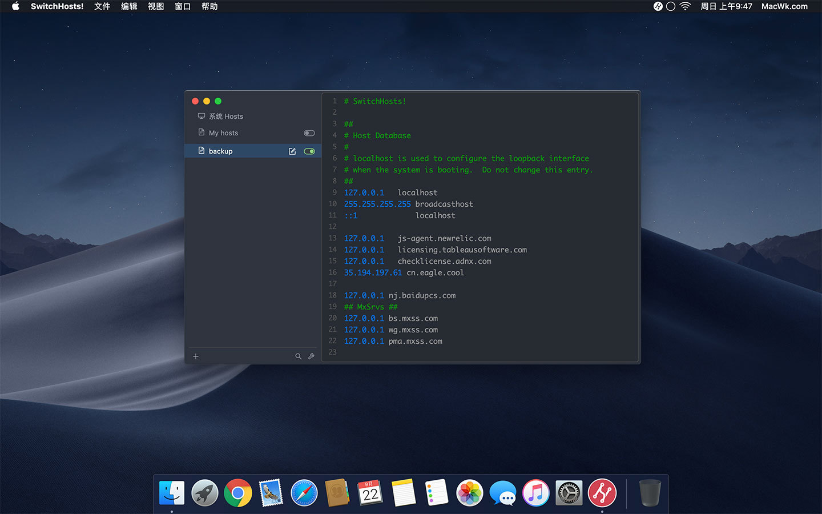Select the 系统 Hosts entry
Viewport: 822px width, 514px height.
point(225,117)
